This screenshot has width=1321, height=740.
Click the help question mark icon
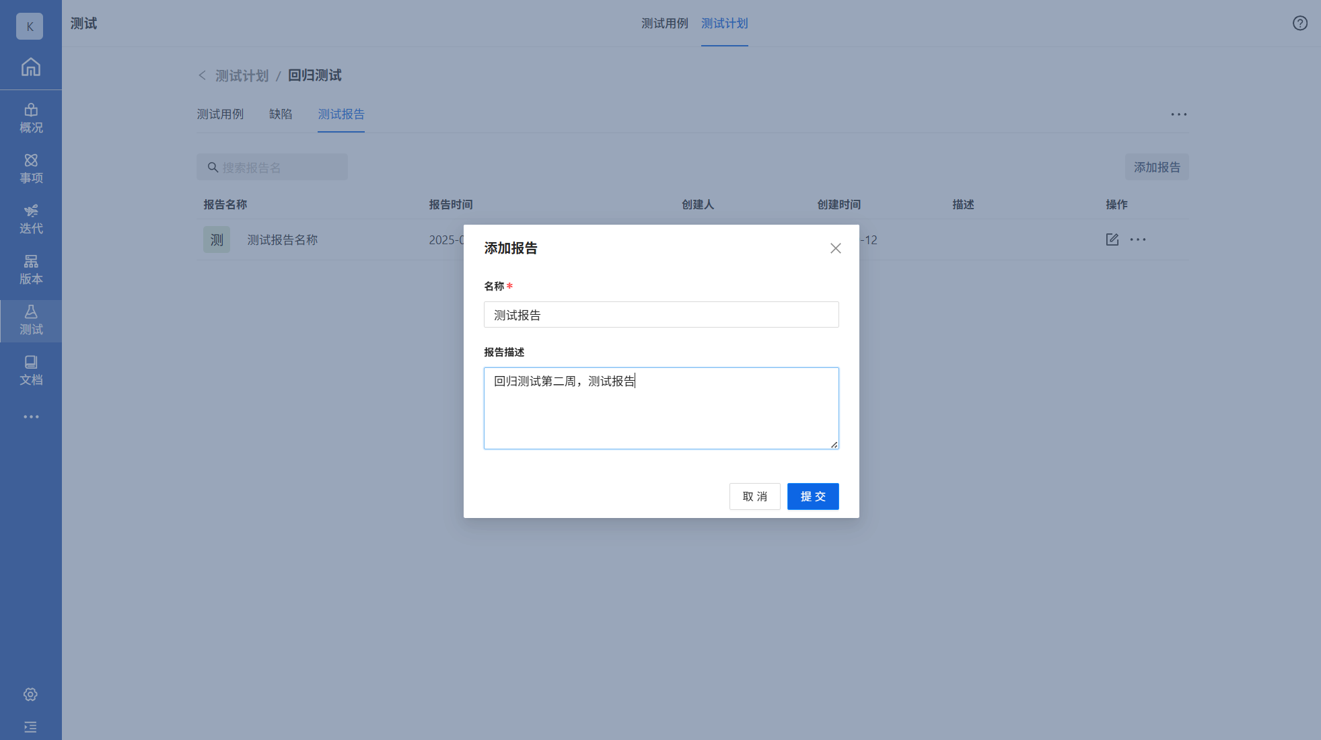[x=1299, y=24]
